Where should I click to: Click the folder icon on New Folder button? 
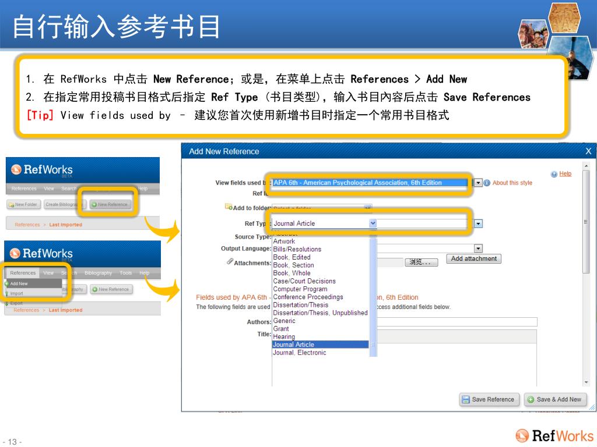(12, 204)
